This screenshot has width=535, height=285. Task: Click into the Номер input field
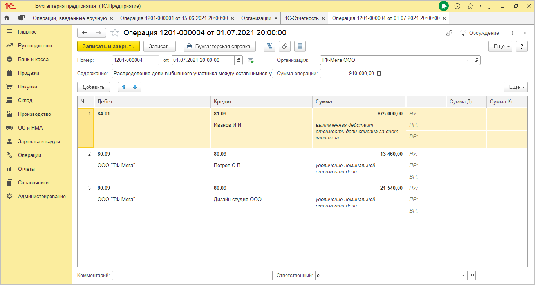(x=136, y=60)
